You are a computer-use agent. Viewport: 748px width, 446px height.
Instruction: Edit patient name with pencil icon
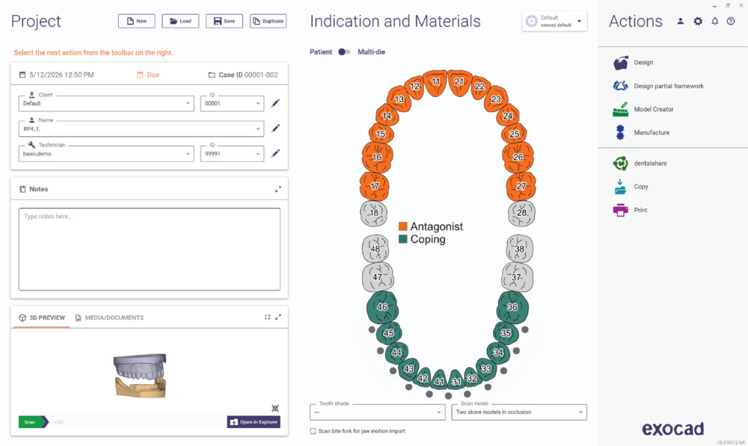point(275,128)
